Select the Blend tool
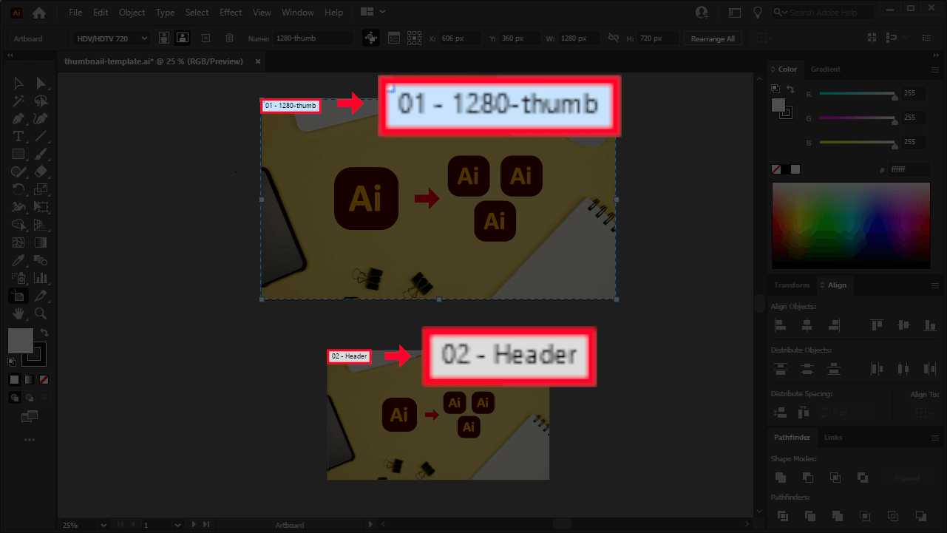This screenshot has height=533, width=947. coord(41,260)
